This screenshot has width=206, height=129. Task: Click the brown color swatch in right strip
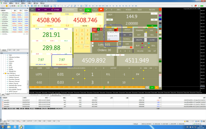click(160, 29)
